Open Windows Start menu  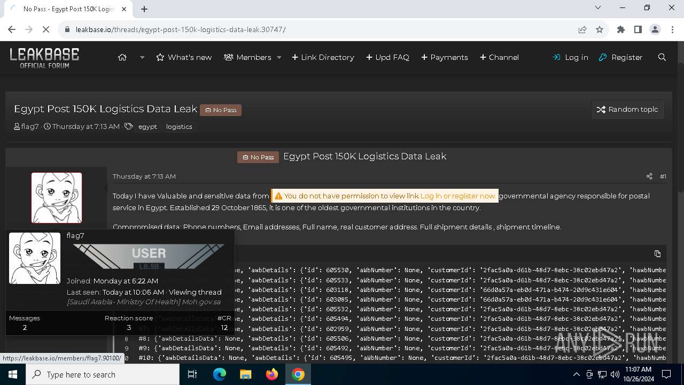(12, 374)
